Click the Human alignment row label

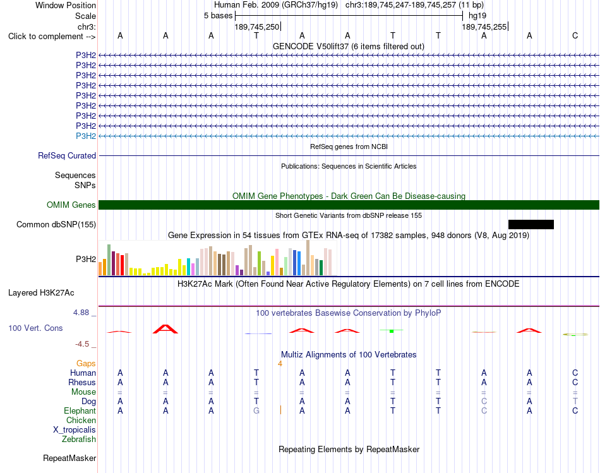83,373
